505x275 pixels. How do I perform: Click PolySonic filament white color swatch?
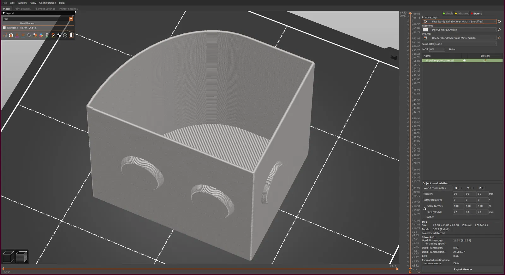coord(425,30)
